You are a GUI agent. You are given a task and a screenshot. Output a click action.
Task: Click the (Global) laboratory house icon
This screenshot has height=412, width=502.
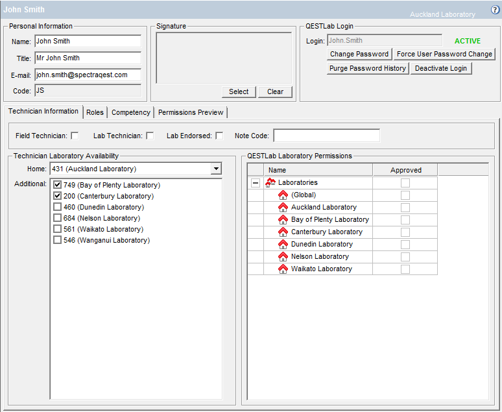(283, 195)
